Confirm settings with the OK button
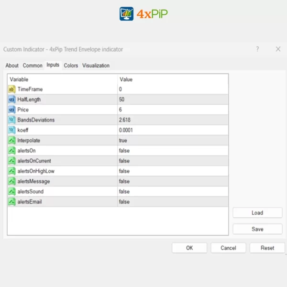 coord(189,248)
